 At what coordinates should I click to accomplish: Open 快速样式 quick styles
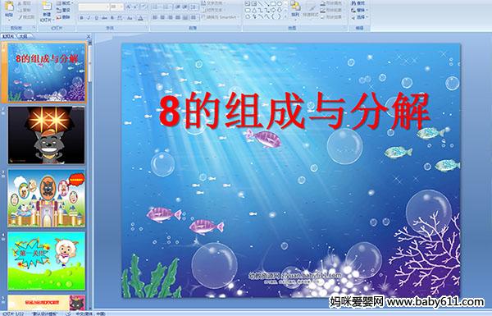click(x=311, y=9)
